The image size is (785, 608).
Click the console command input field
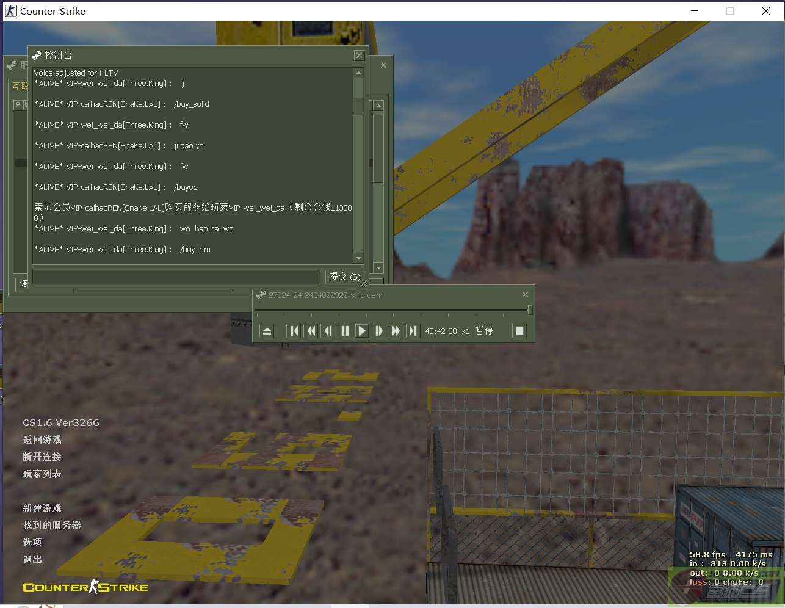176,277
